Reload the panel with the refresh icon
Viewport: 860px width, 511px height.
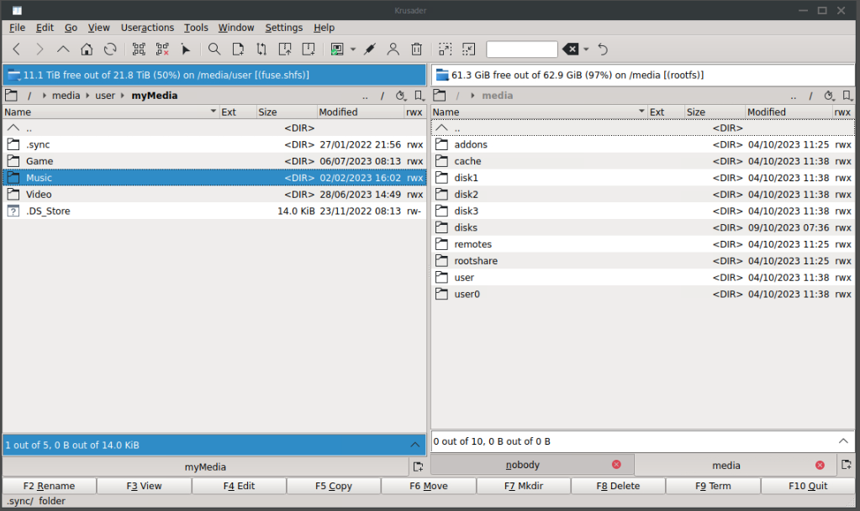point(110,50)
